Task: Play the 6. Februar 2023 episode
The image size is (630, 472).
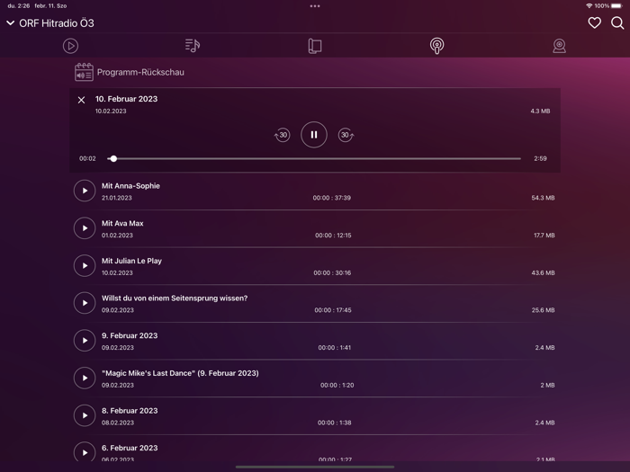Action: coord(85,452)
